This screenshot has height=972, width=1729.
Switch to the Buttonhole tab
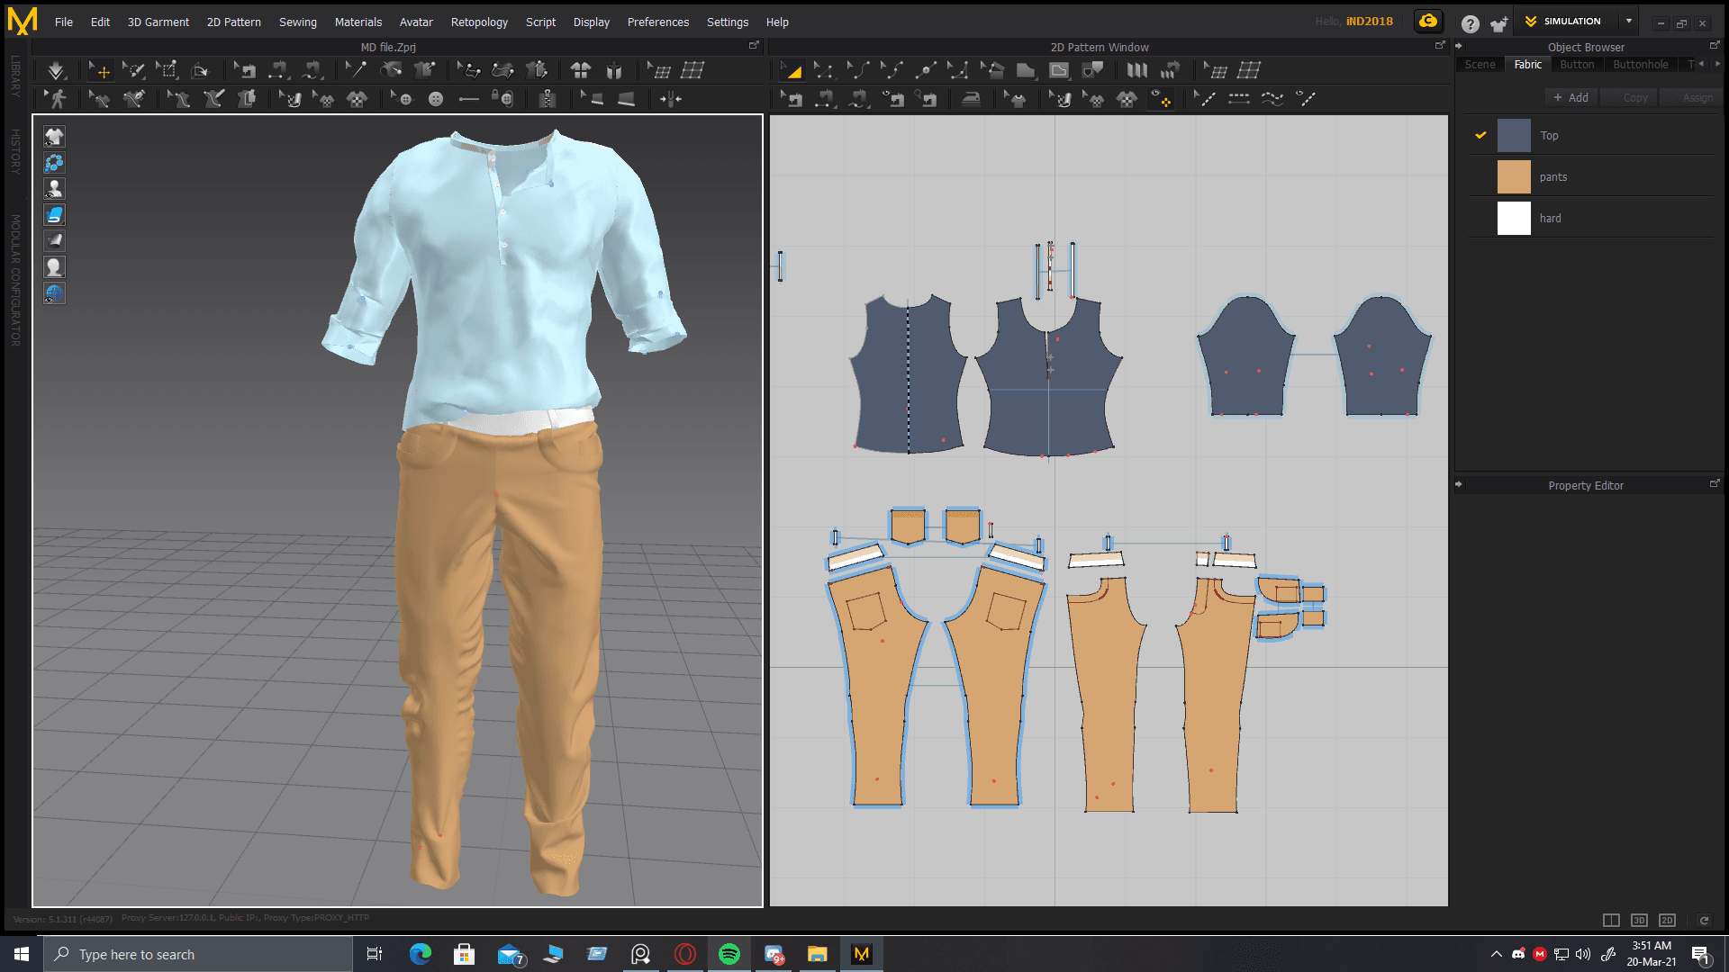(x=1640, y=65)
